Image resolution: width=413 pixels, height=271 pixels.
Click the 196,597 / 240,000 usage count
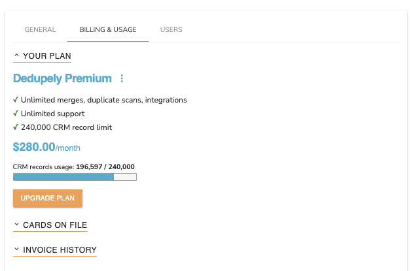[x=105, y=167]
